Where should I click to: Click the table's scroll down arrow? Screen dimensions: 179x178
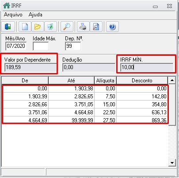coord(172,163)
